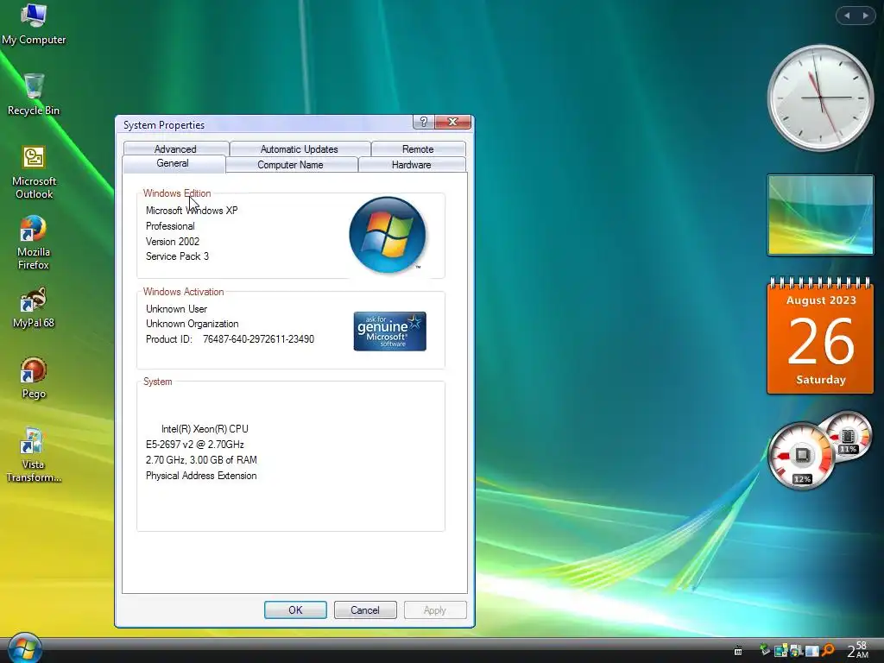Confirm with the OK button

click(x=295, y=610)
